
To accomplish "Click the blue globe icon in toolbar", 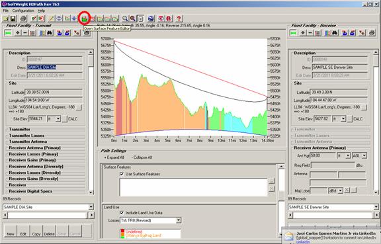I will [x=151, y=19].
